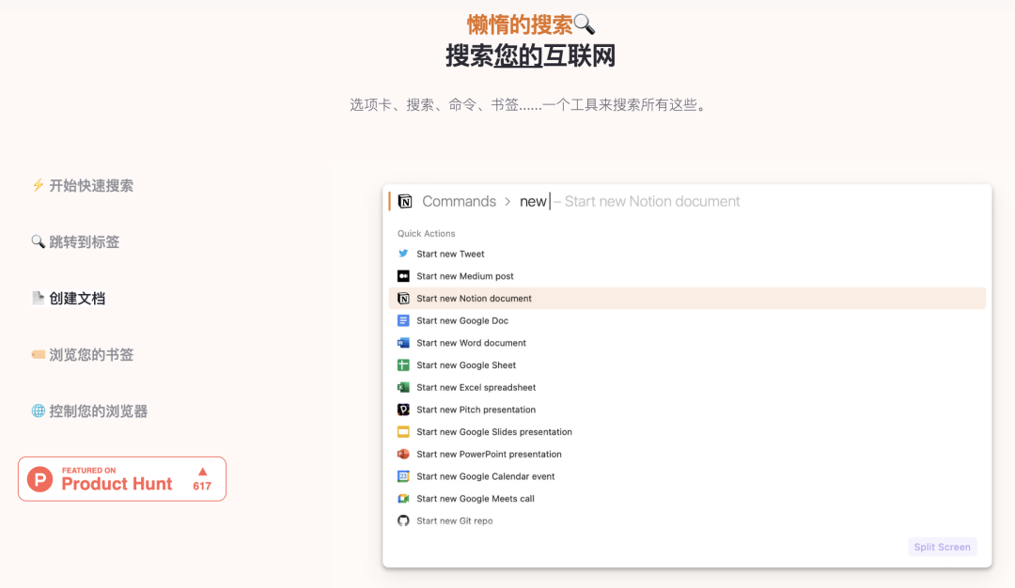Click the breadcrumb chevron after Commands
This screenshot has width=1015, height=588.
[507, 202]
